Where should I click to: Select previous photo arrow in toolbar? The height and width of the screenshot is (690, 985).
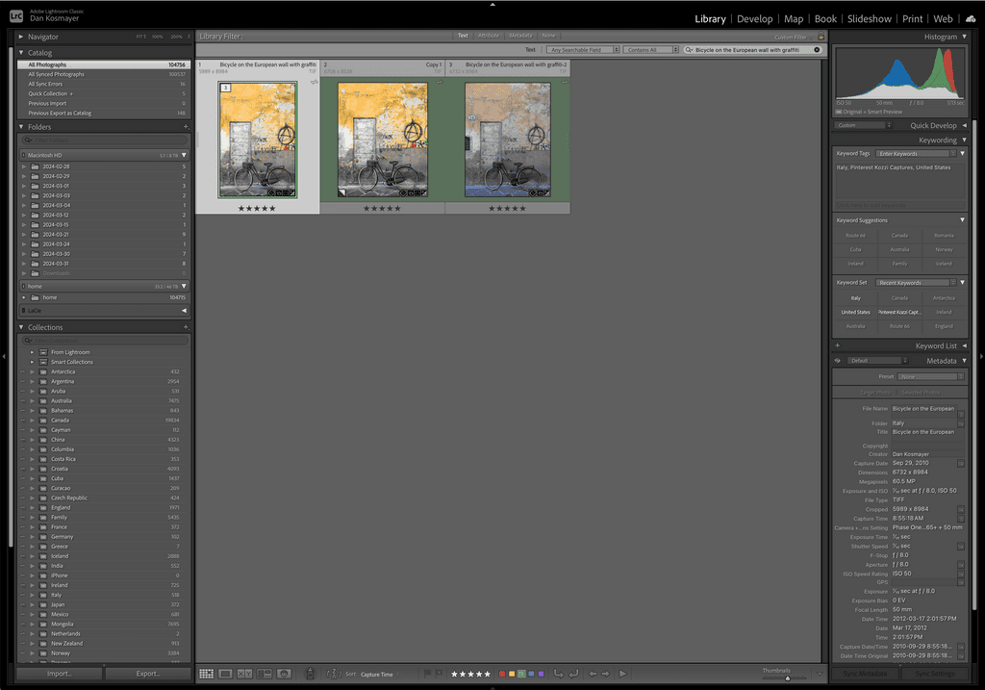593,674
